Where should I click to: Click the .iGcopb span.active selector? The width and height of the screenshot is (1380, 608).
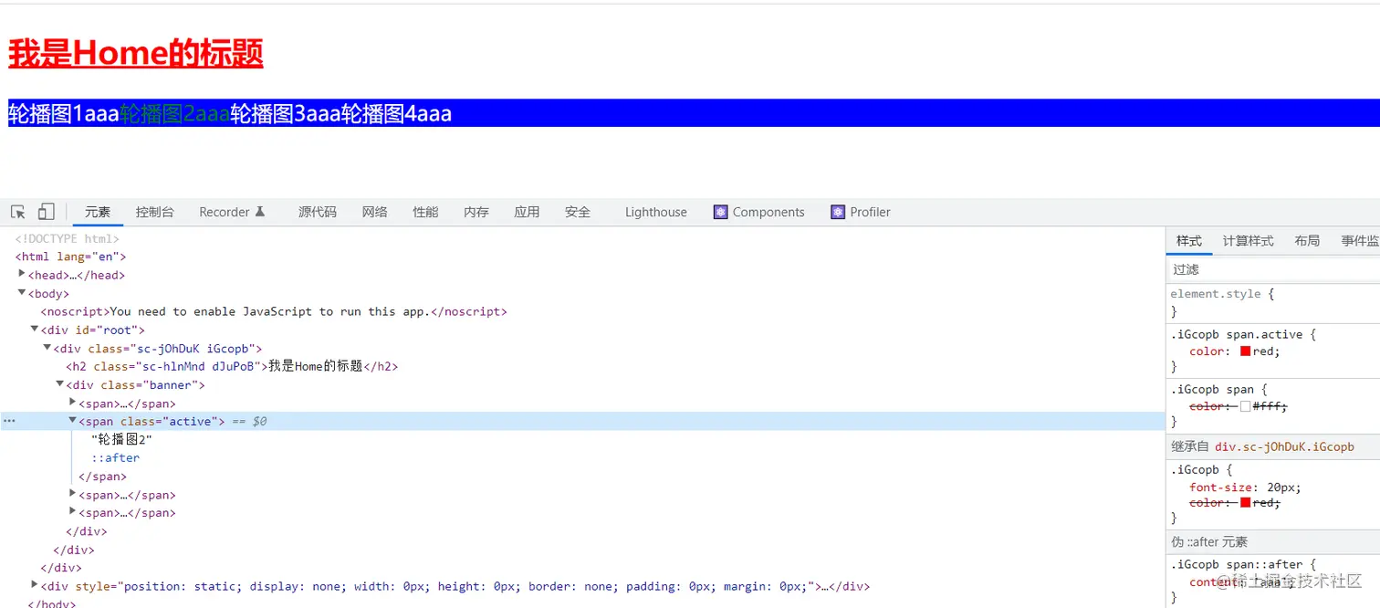tap(1239, 334)
